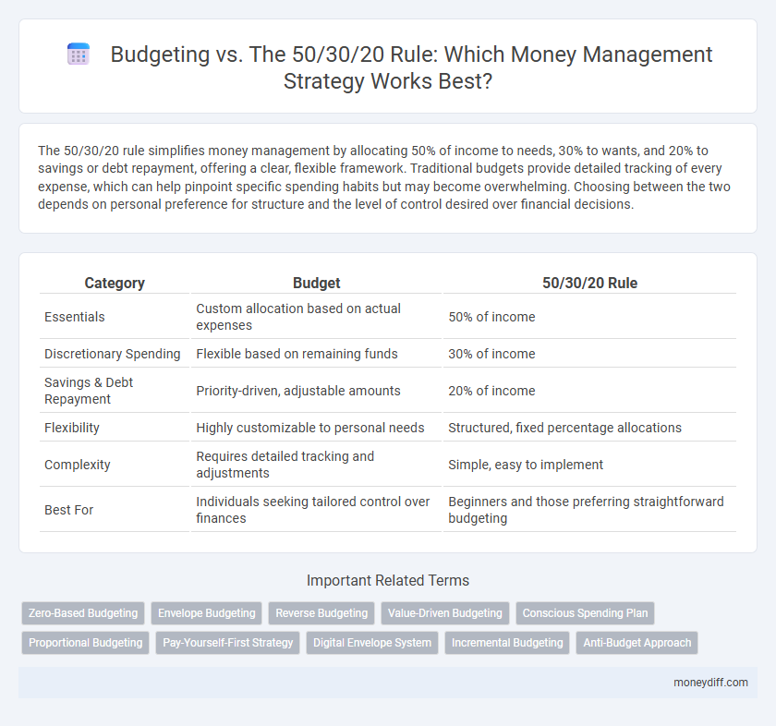Image resolution: width=776 pixels, height=726 pixels.
Task: Click the Proportional Budgeting chip
Action: [x=85, y=642]
